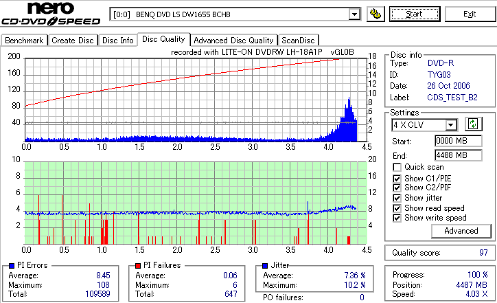Click the red PI Failures legend square
The height and width of the screenshot is (303, 497).
[138, 265]
